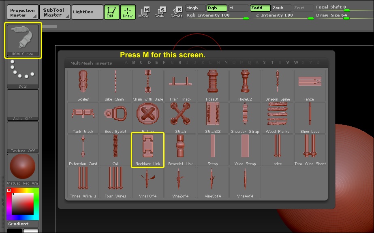Adjust the Rgb Intensity slider
Viewport: 374px width, 233px height.
(x=218, y=16)
